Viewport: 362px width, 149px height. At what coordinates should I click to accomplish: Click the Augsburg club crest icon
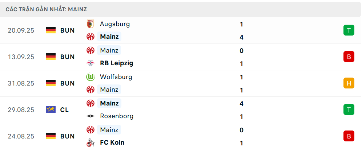pos(90,24)
